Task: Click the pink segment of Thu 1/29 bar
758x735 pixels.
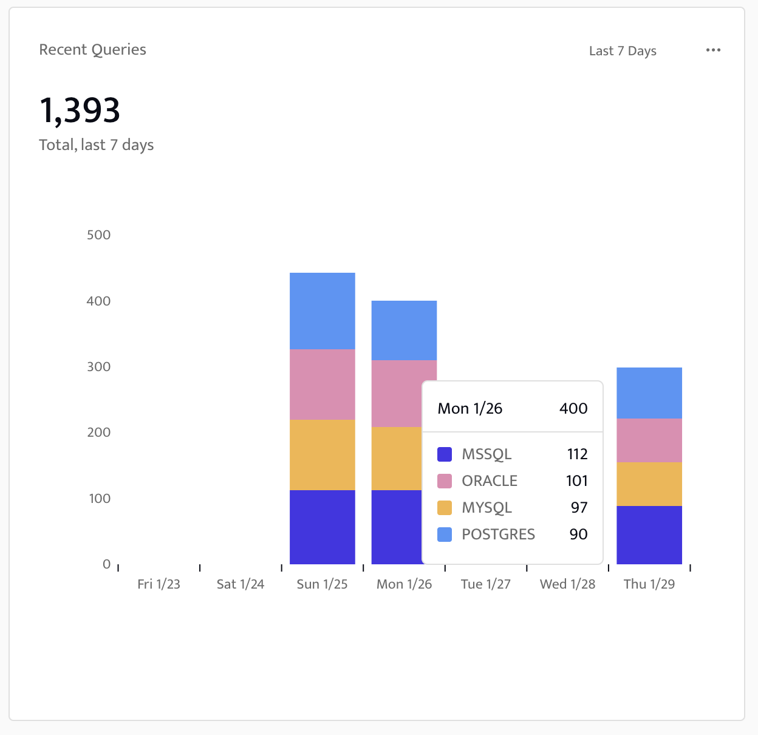Action: point(649,440)
